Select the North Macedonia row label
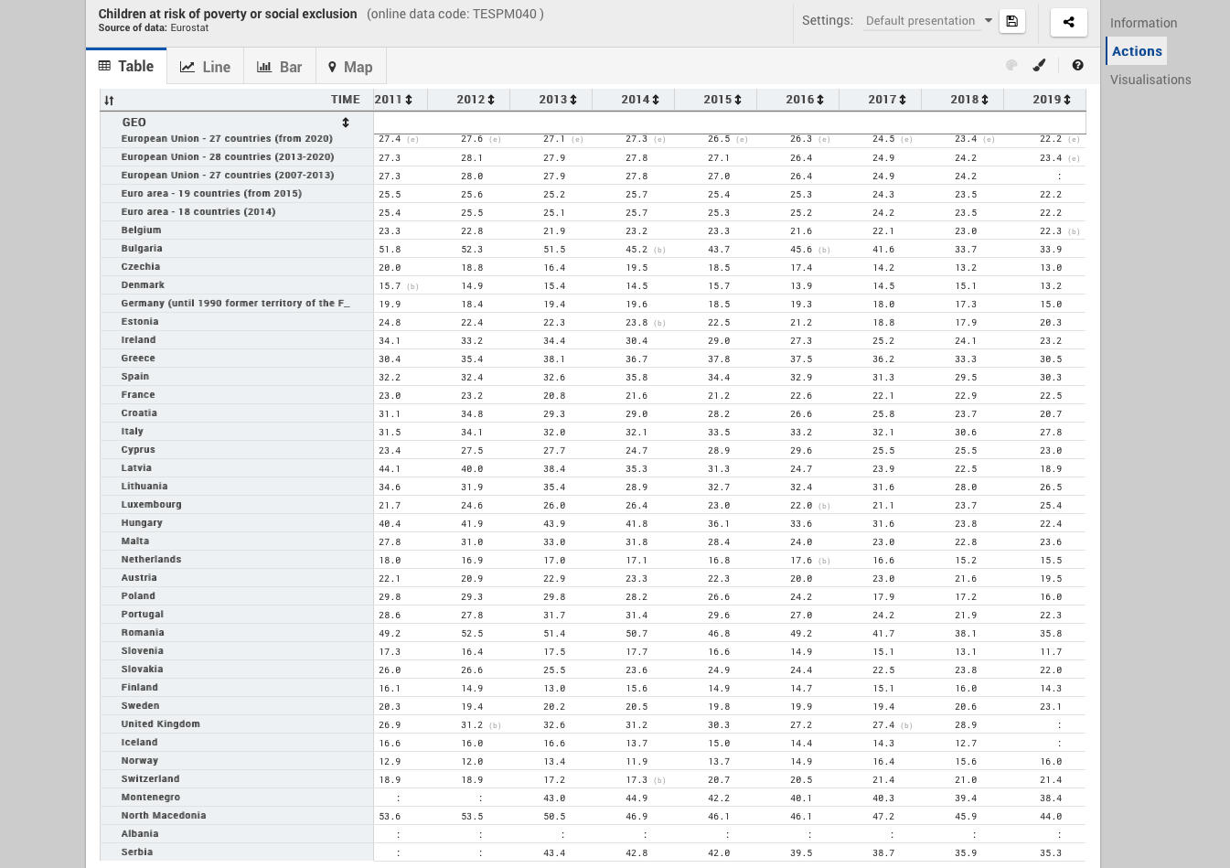The width and height of the screenshot is (1230, 868). [x=164, y=816]
